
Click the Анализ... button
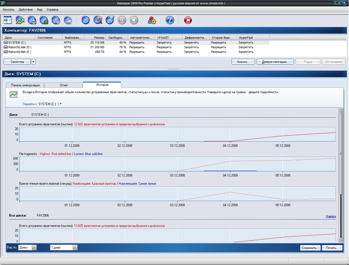[243, 62]
